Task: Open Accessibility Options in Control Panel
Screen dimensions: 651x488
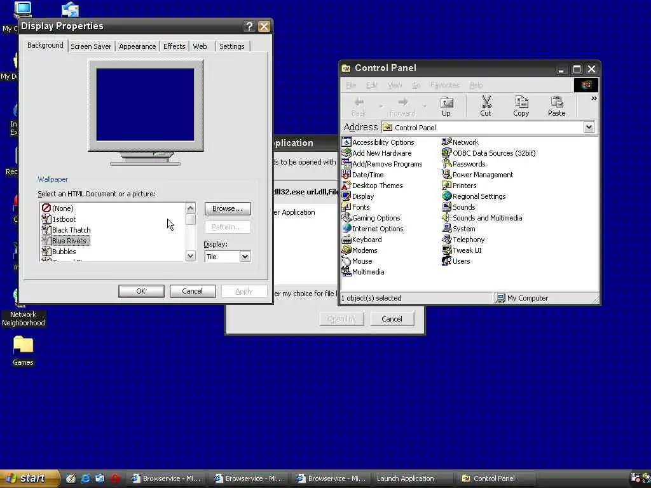Action: 378,142
